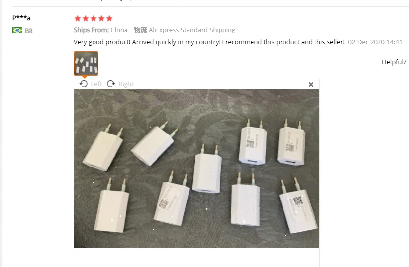Rotate the review photo right using the icon

coord(111,84)
